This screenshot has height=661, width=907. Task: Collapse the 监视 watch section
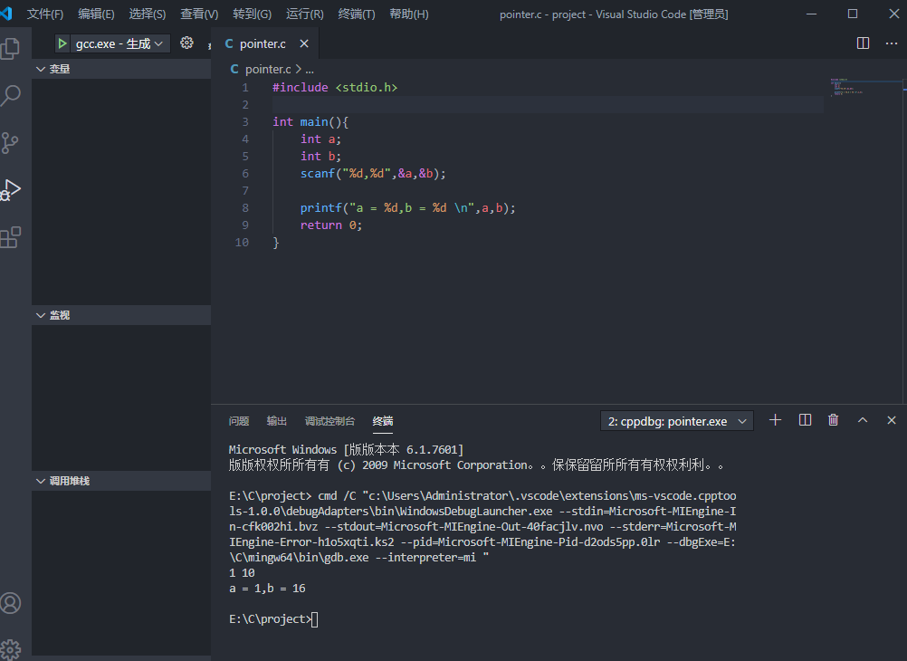(121, 315)
